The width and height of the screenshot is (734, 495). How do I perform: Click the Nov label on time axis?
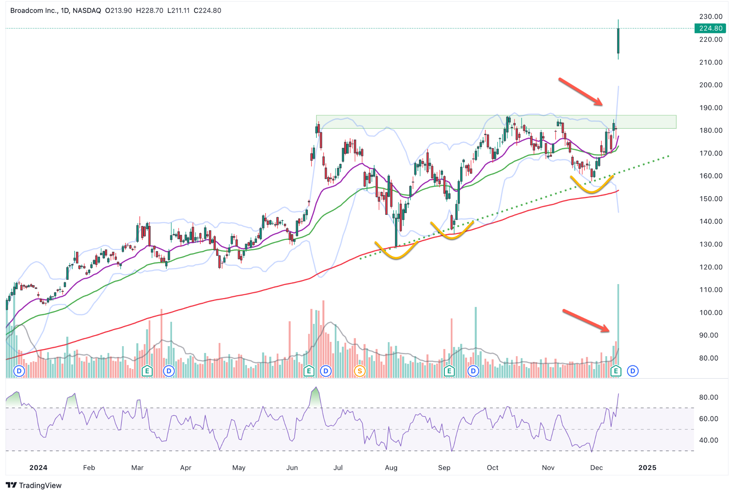tap(548, 468)
